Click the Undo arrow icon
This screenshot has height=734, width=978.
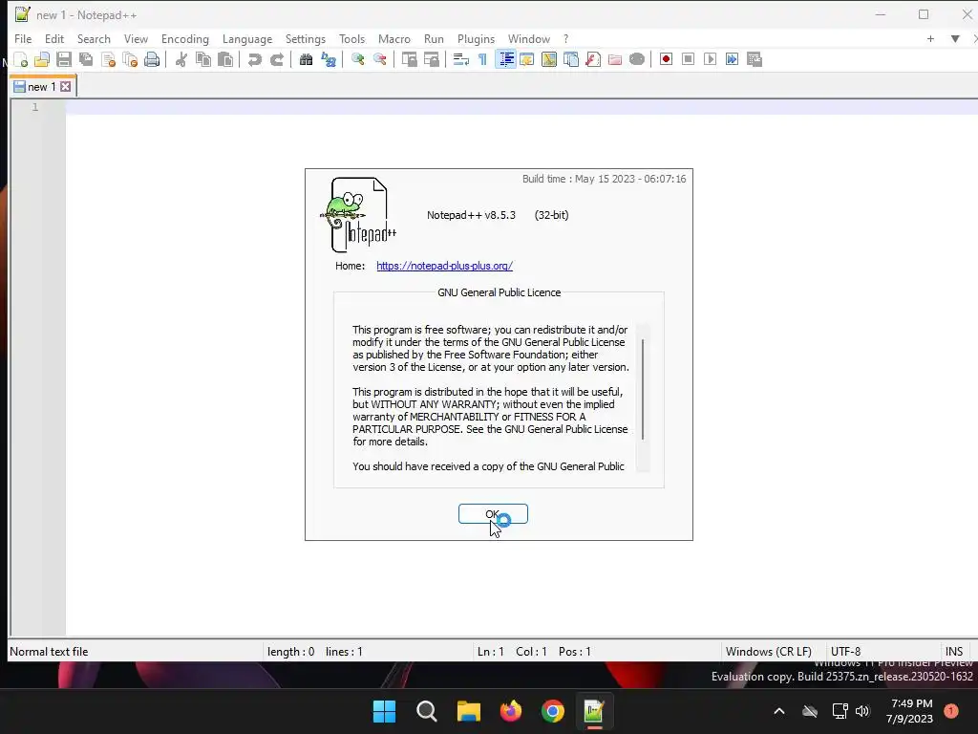254,59
